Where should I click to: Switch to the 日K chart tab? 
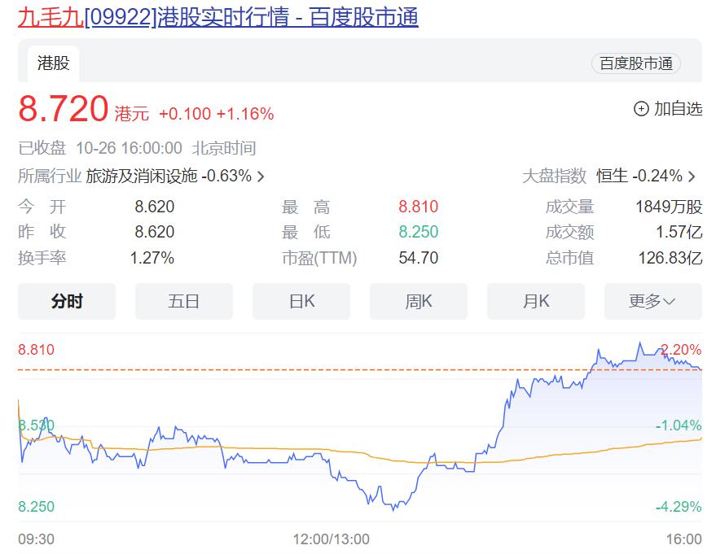(301, 301)
